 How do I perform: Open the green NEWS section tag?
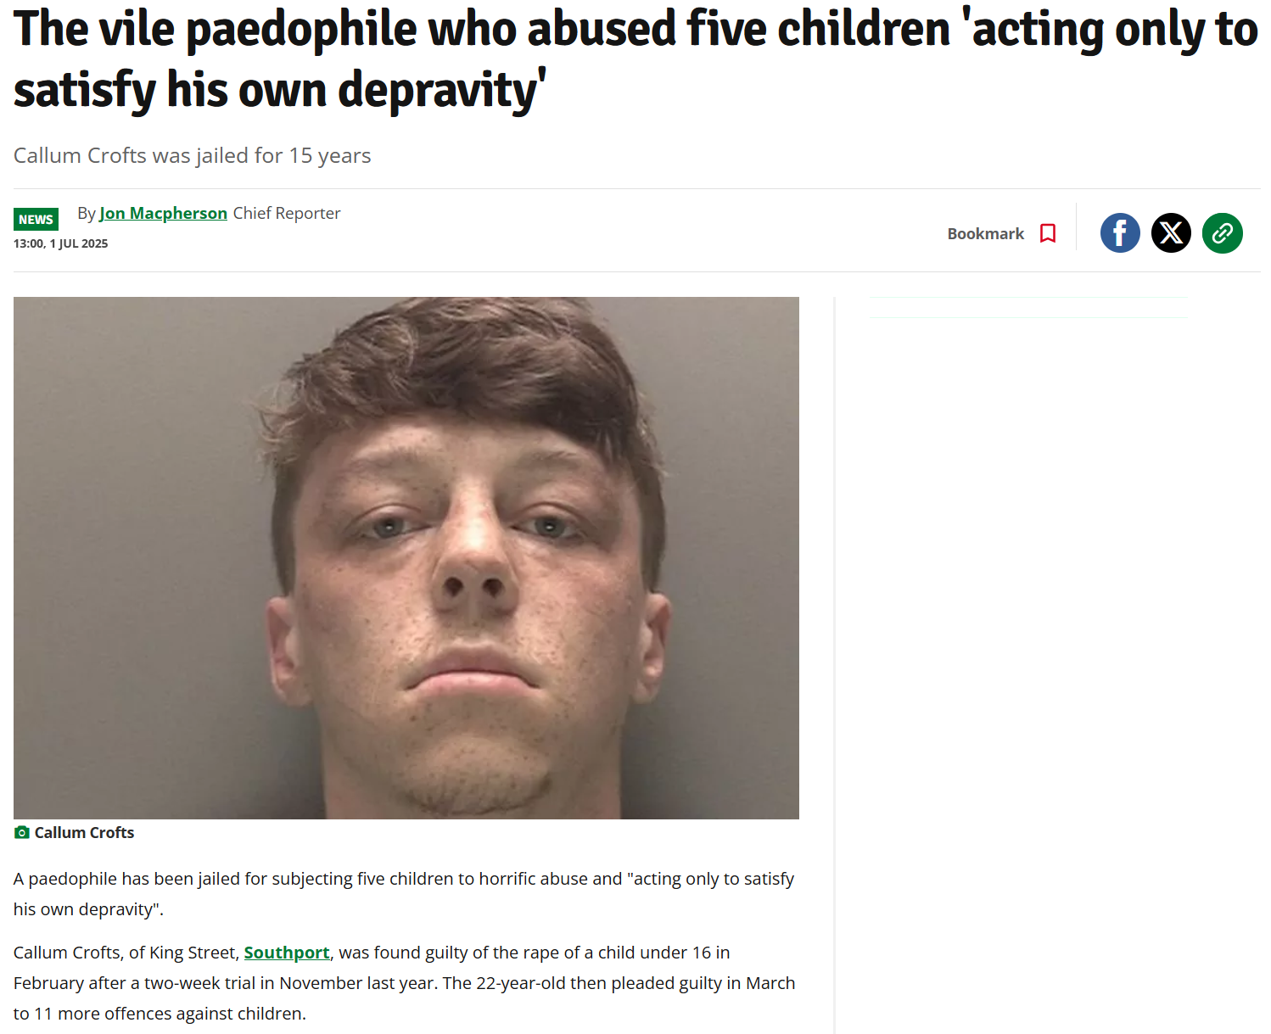(36, 219)
